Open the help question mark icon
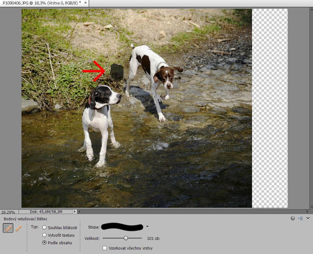Viewport: 313px width, 254px height. (x=292, y=218)
